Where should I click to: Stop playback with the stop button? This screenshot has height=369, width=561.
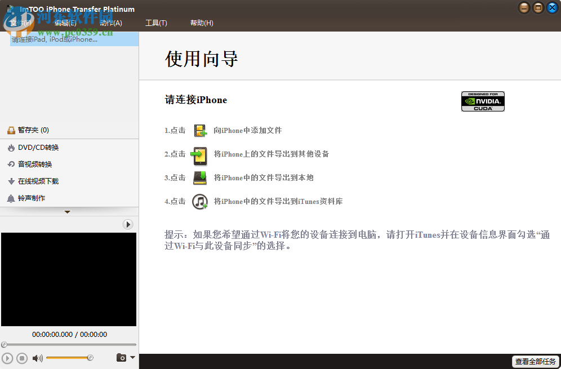pyautogui.click(x=21, y=357)
